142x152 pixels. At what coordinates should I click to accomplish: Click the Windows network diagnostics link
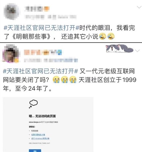pyautogui.click(x=40, y=139)
